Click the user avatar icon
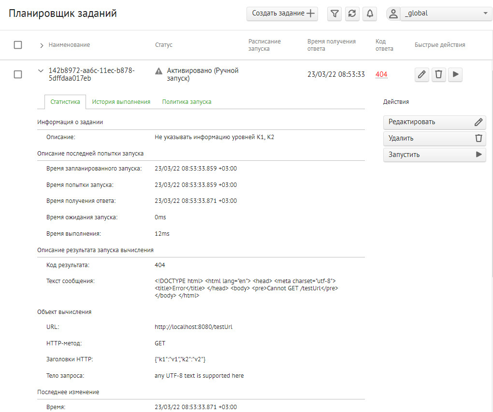 [x=393, y=14]
